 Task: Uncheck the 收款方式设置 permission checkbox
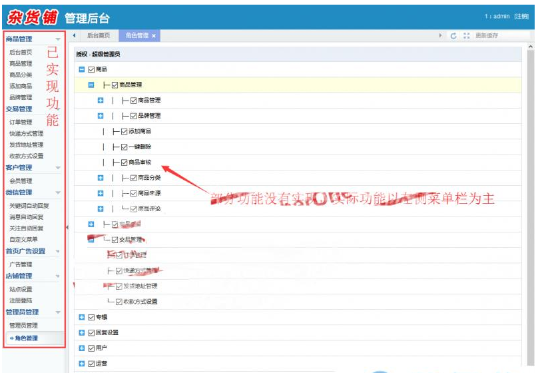tap(120, 302)
